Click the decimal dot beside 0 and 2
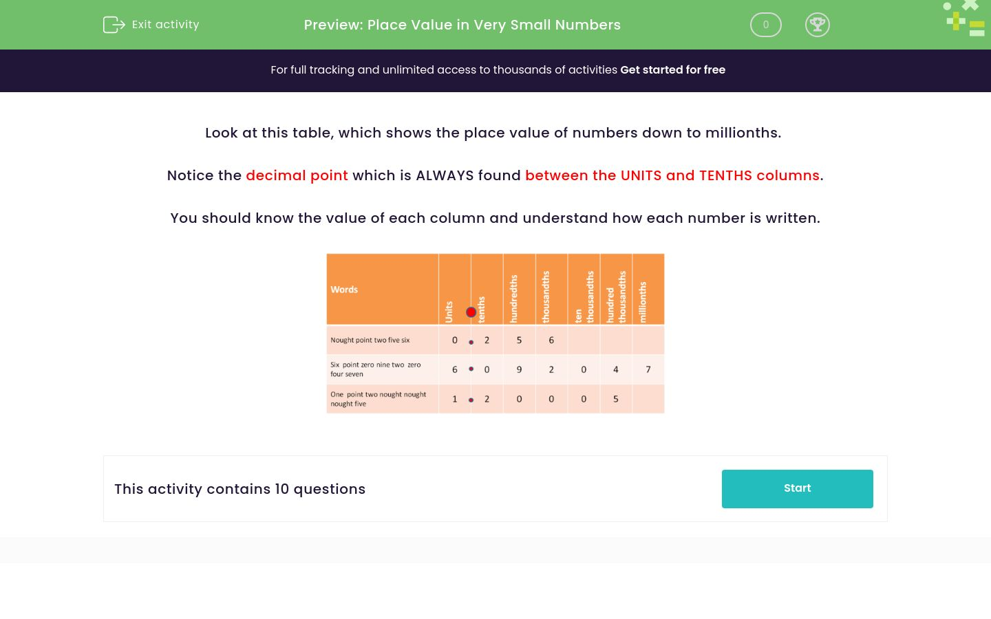This screenshot has width=991, height=619. (x=471, y=341)
